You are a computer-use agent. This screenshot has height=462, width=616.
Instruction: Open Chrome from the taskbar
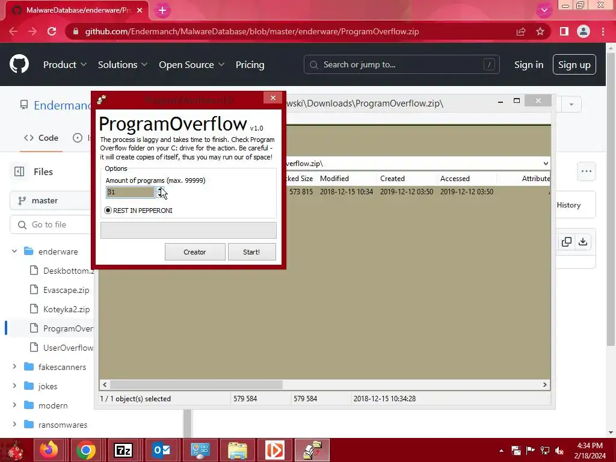86,450
